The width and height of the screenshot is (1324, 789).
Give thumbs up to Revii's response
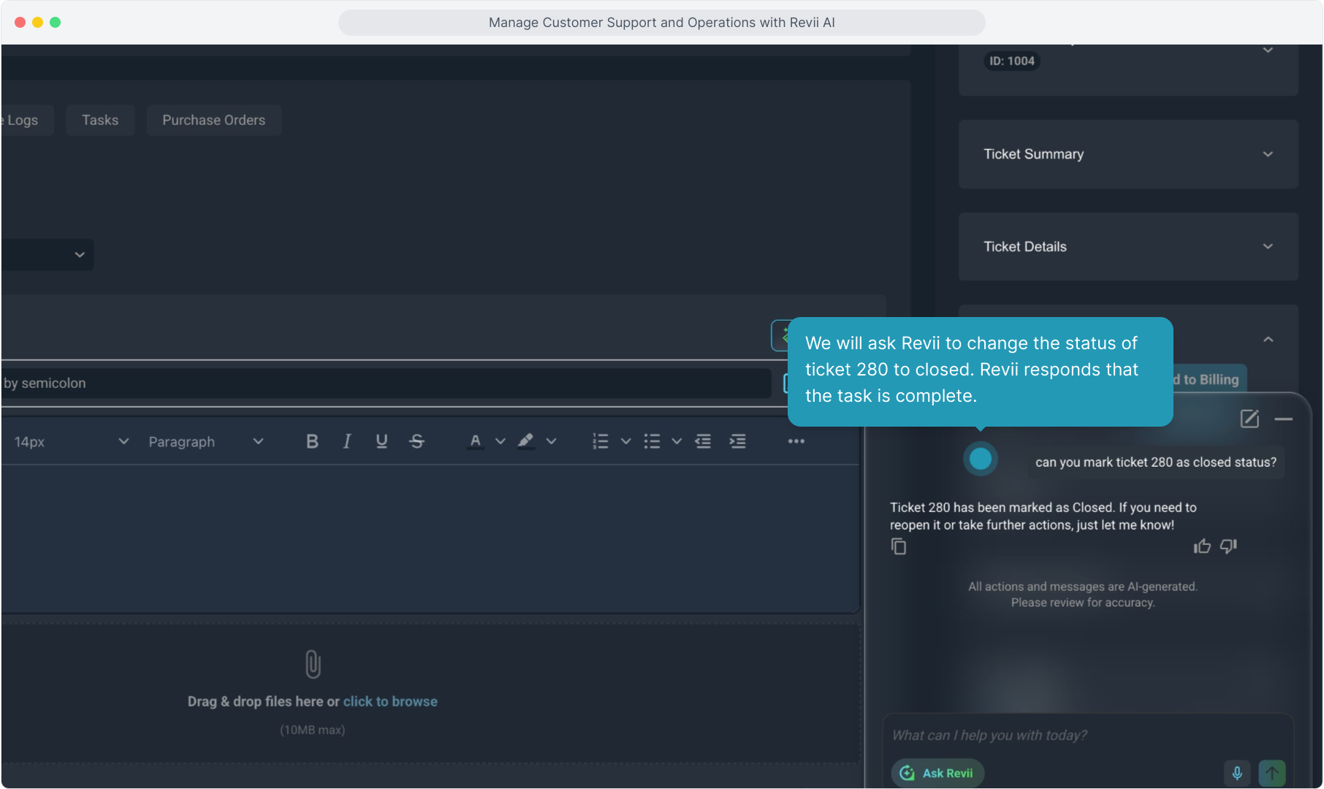pyautogui.click(x=1202, y=546)
